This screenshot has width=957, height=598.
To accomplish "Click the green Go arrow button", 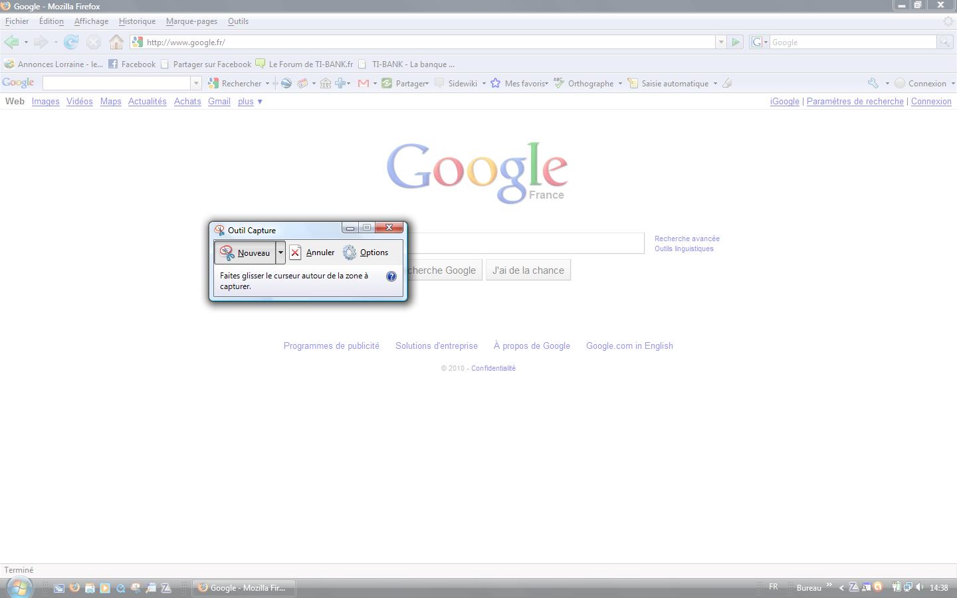I will 736,42.
